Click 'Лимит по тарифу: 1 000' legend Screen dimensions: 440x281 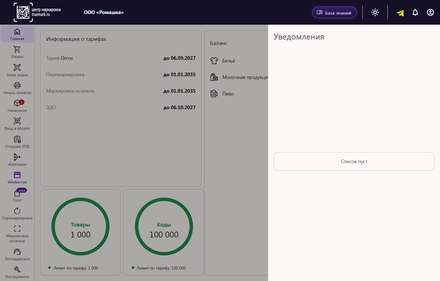[x=73, y=268]
